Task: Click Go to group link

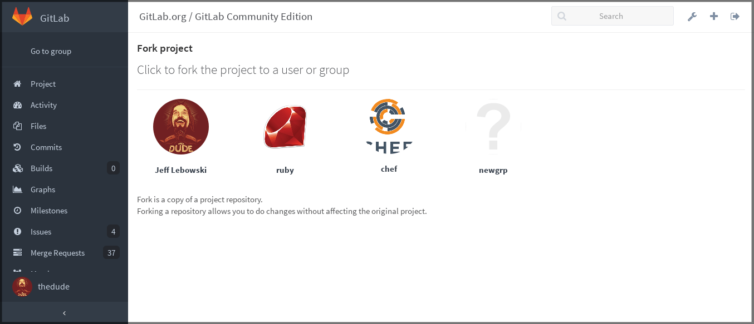Action: (51, 51)
